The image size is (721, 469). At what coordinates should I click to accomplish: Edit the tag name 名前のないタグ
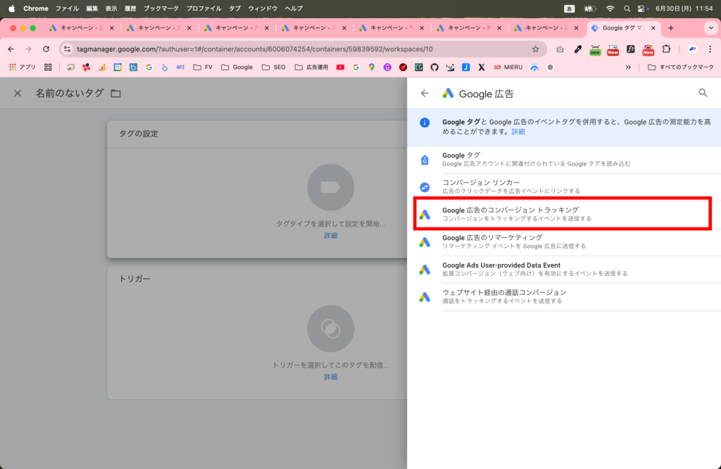(70, 94)
